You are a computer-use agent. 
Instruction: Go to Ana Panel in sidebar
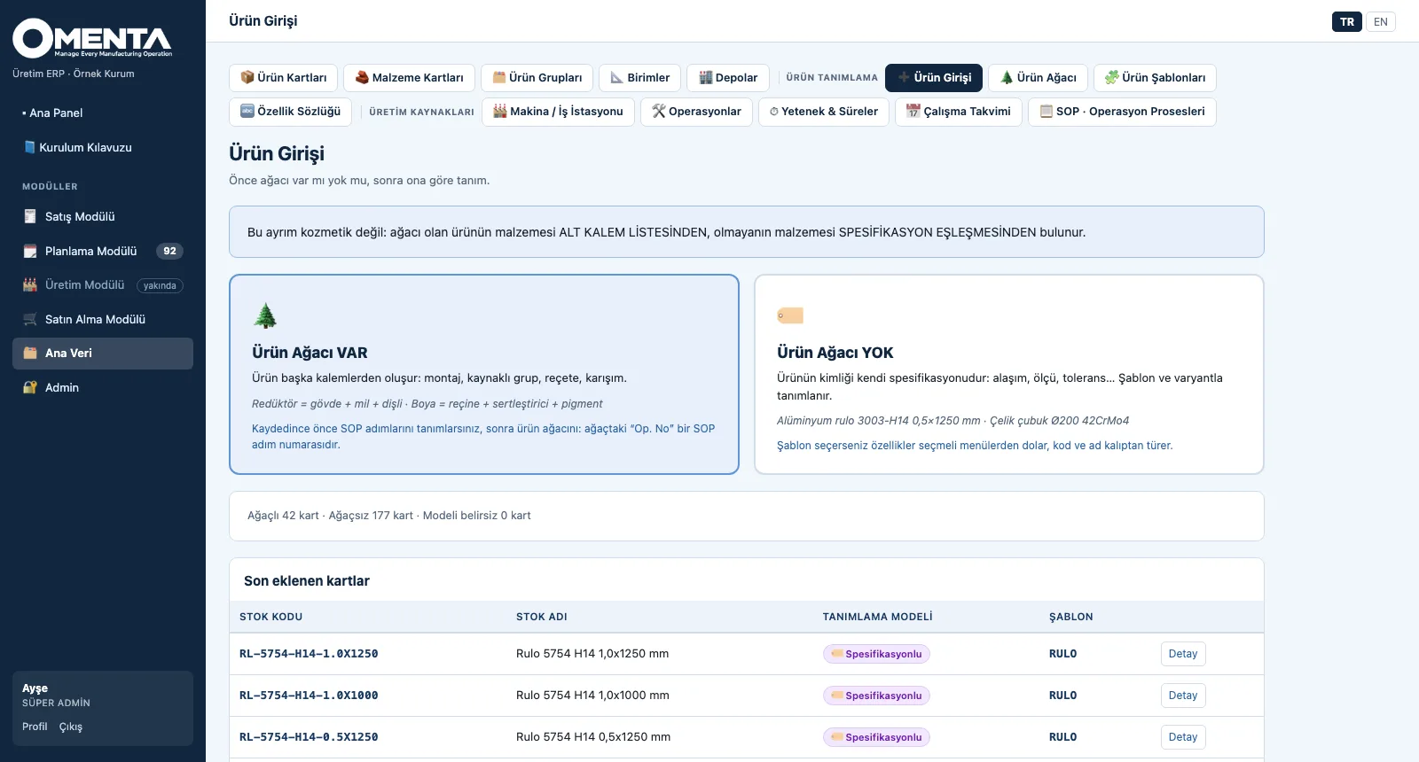pyautogui.click(x=103, y=113)
